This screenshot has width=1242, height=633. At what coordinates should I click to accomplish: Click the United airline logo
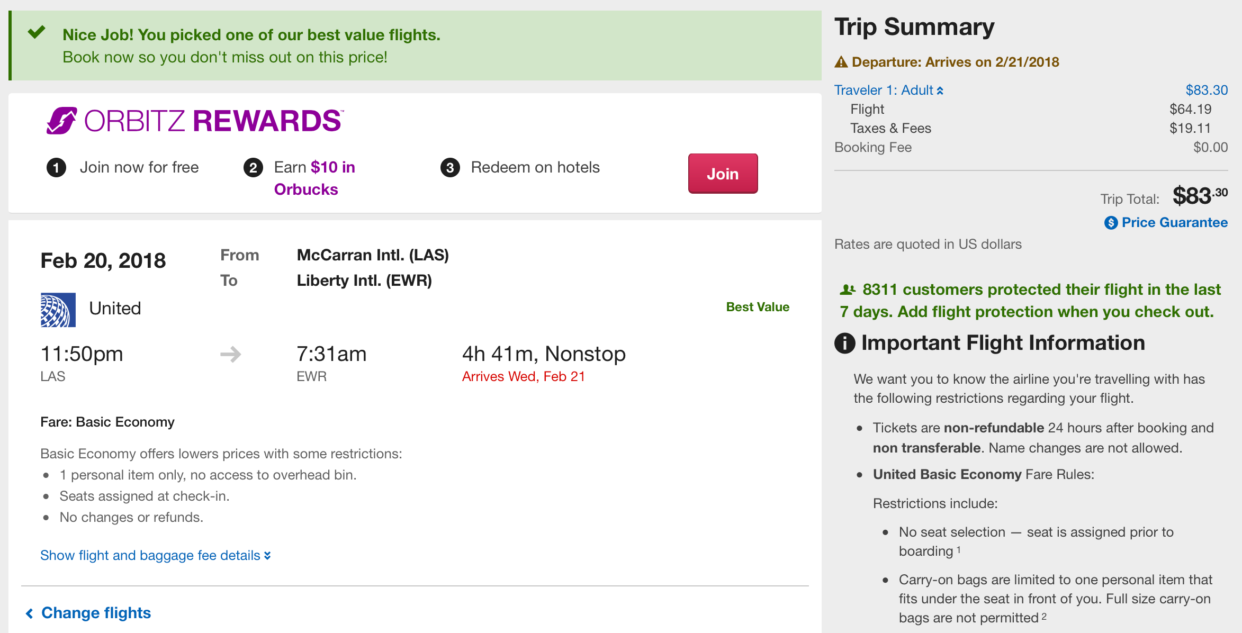pyautogui.click(x=58, y=310)
